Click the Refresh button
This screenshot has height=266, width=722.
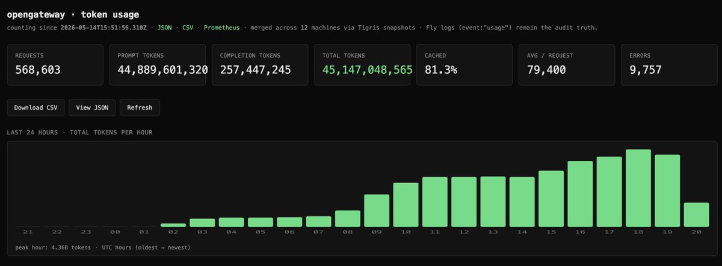140,107
